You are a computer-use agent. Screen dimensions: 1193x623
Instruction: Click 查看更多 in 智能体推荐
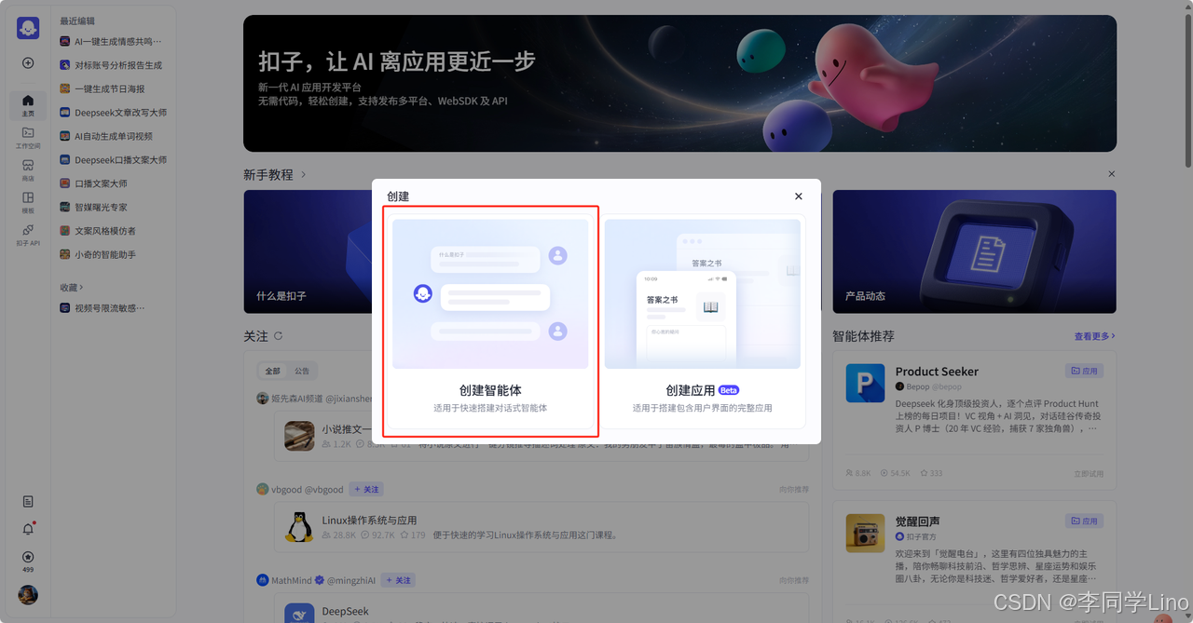click(x=1094, y=336)
